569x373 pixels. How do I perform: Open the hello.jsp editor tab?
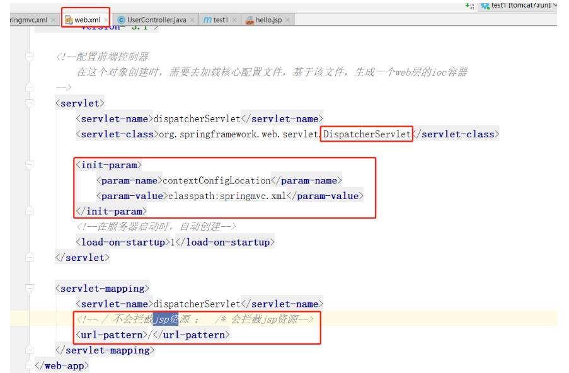click(268, 20)
